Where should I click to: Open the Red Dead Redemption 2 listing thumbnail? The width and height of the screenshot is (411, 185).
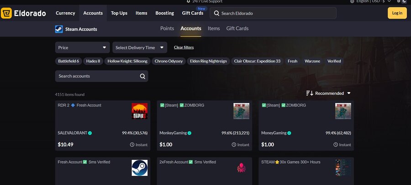pos(139,111)
